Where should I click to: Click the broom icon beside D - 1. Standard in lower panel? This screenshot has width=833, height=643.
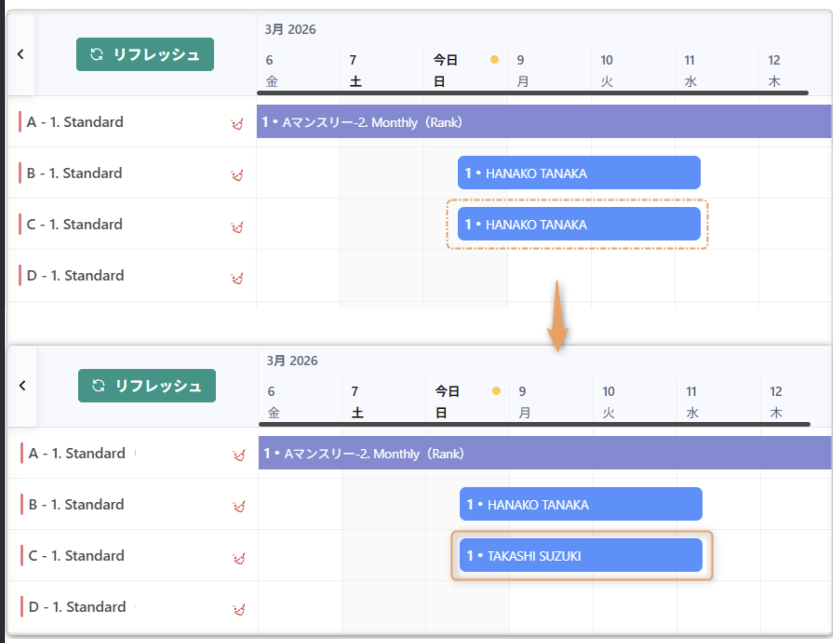tap(238, 607)
